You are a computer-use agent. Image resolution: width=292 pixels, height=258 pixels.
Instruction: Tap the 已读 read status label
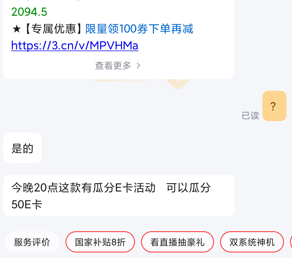(250, 116)
